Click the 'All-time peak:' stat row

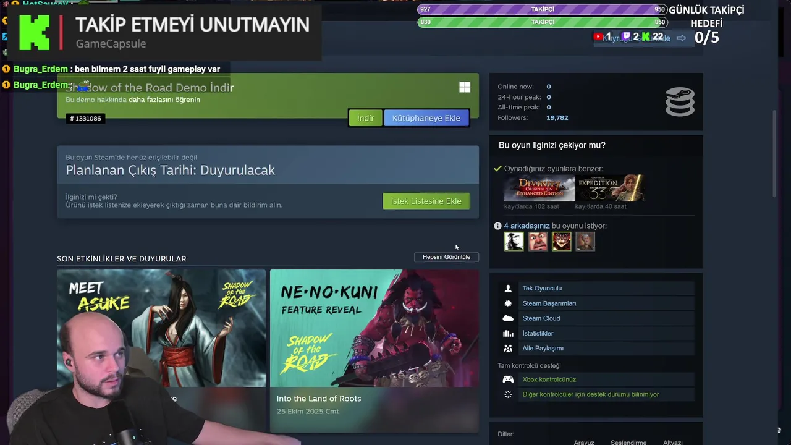[x=525, y=107]
